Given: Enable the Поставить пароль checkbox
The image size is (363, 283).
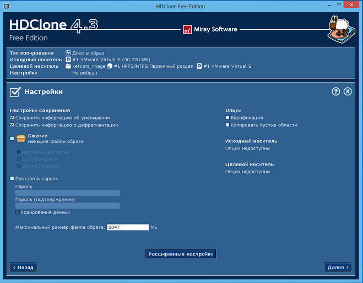Looking at the screenshot, I should tap(12, 179).
